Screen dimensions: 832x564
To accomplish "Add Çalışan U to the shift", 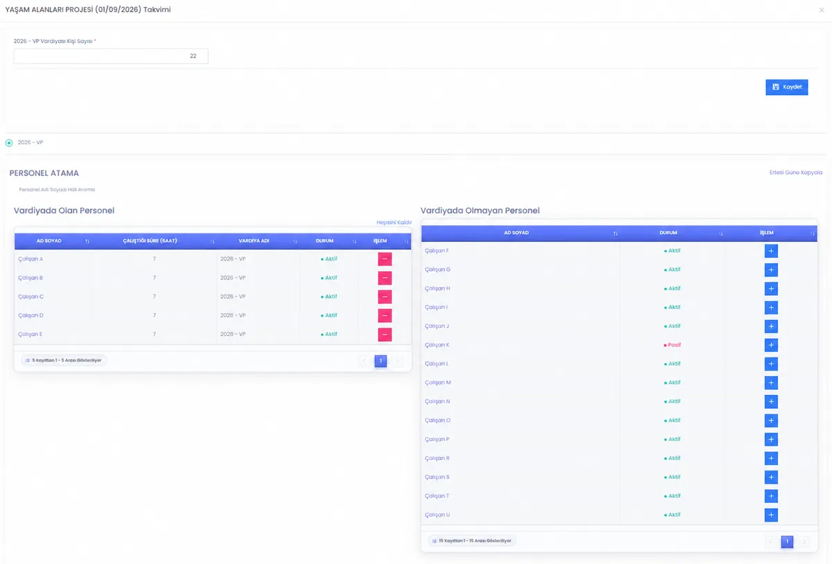I will pos(771,515).
